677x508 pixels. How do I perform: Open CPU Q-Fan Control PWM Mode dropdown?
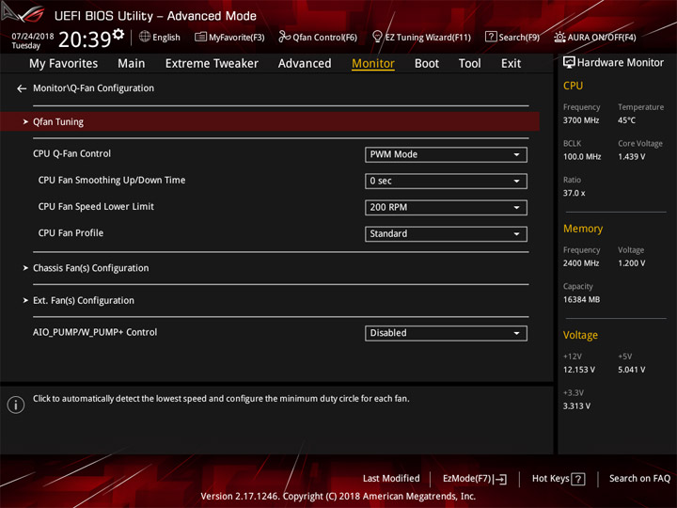tap(446, 154)
